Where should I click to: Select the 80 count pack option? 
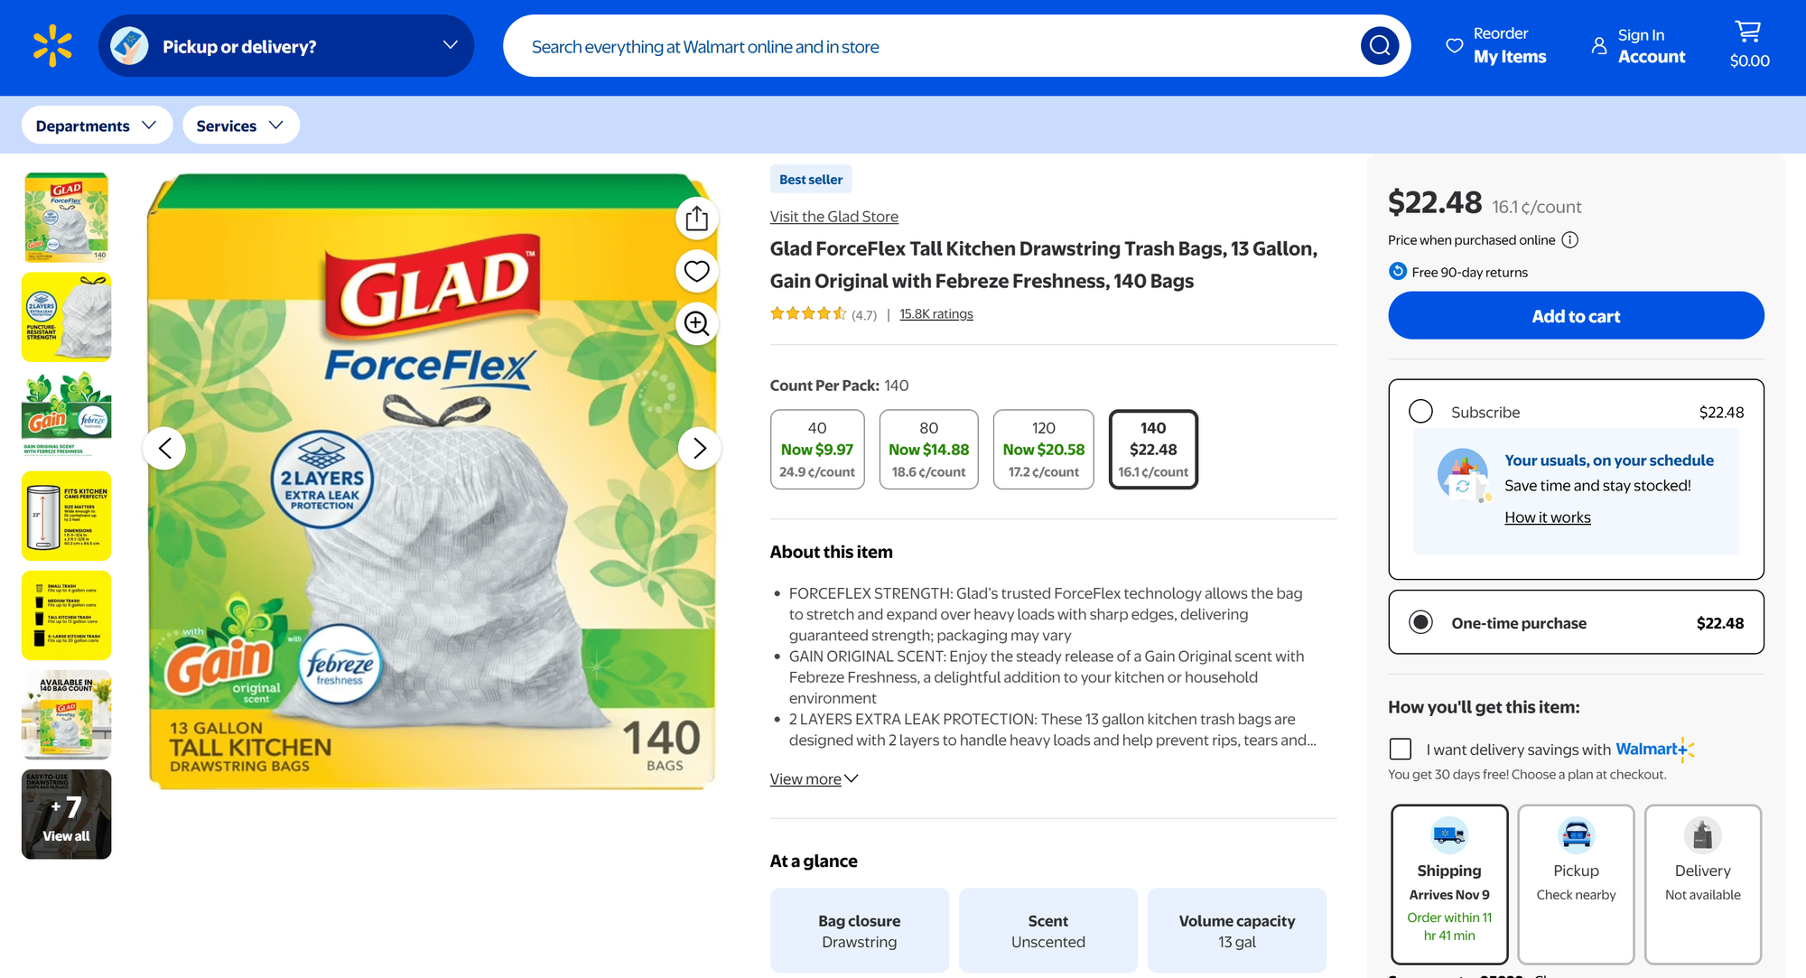coord(928,448)
